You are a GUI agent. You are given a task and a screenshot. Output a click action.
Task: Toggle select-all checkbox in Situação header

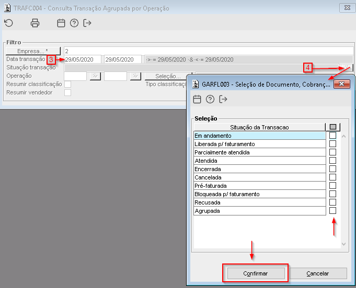[333, 127]
